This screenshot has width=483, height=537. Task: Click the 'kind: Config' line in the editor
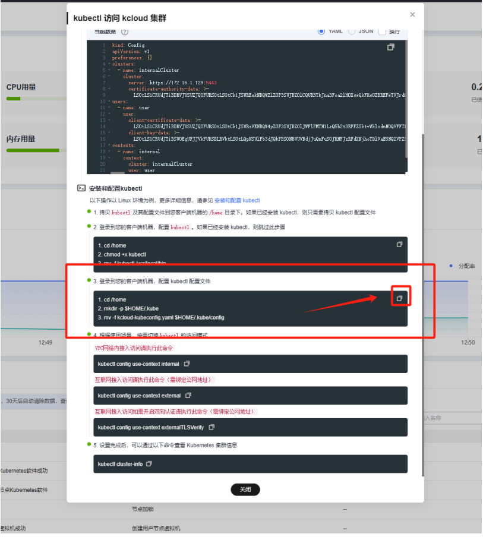128,45
